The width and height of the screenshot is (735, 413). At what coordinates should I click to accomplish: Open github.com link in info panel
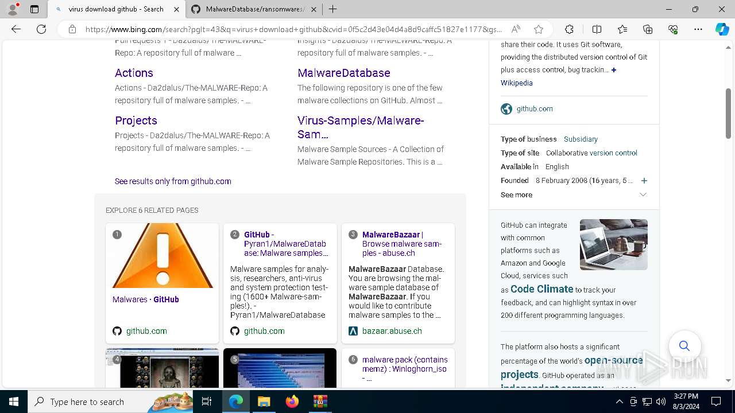(x=535, y=108)
